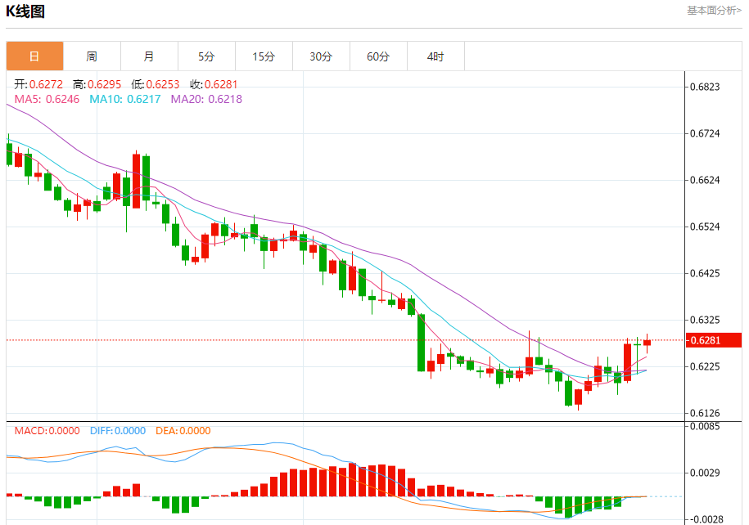This screenshot has width=749, height=525.
Task: Click the MACD:0.0000 label
Action: coord(47,430)
